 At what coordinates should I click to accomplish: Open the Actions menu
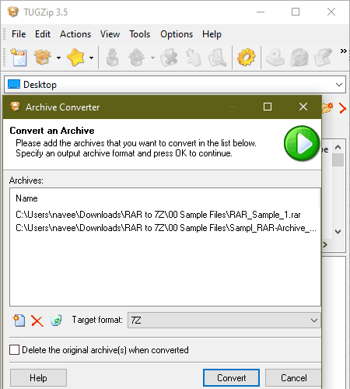(x=75, y=34)
